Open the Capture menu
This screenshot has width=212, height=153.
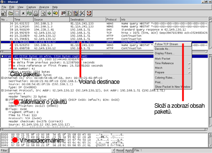pos(31,7)
